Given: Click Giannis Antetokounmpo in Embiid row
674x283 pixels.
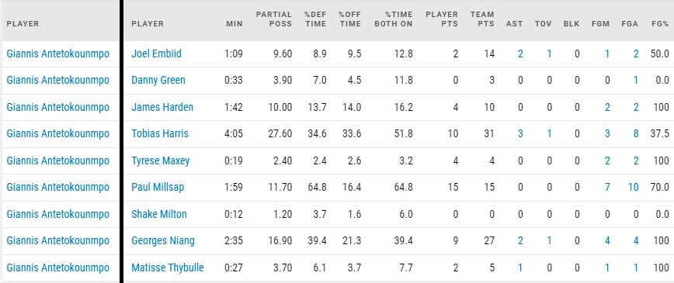Looking at the screenshot, I should (58, 53).
